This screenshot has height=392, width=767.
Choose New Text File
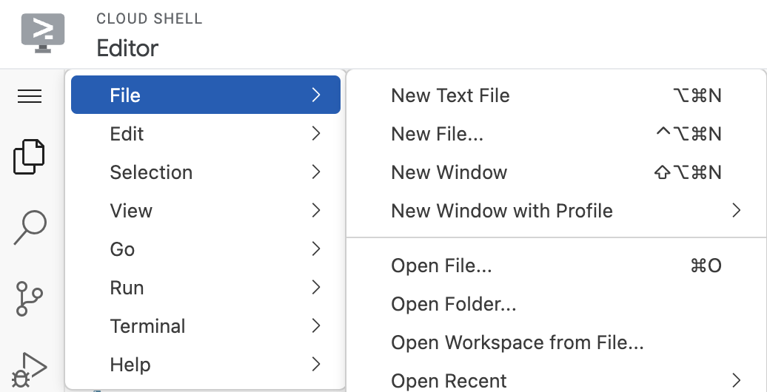click(450, 95)
